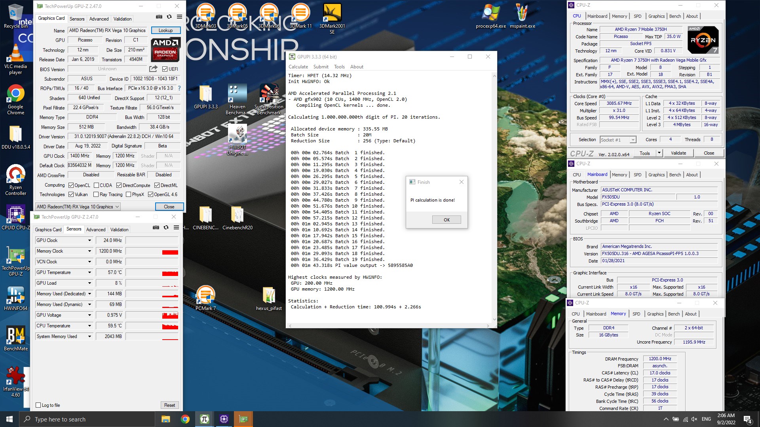Click OK in Finish dialog
The image size is (760, 427).
coord(446,220)
